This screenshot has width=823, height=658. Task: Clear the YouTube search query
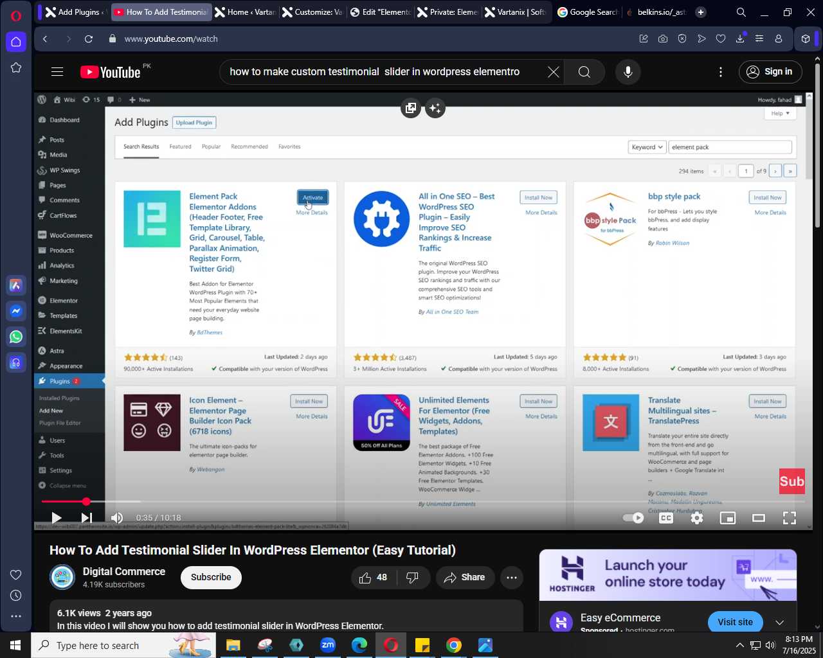[x=553, y=72]
